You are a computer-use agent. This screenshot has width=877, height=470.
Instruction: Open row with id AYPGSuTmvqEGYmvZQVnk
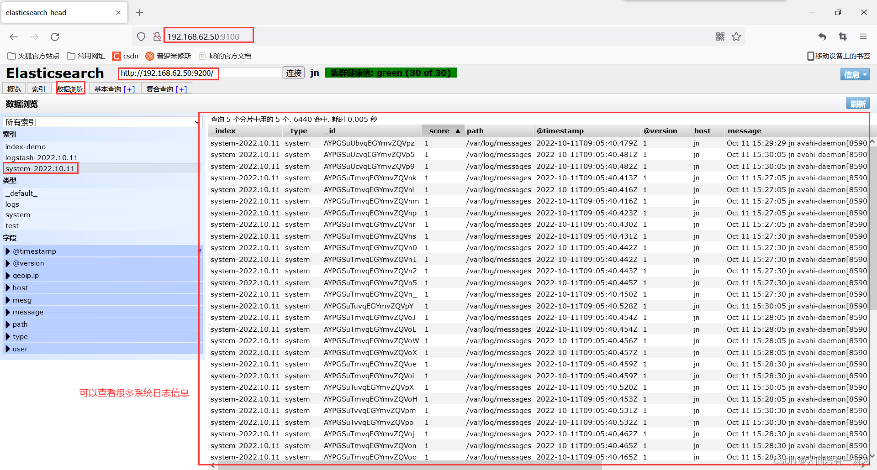pos(539,178)
